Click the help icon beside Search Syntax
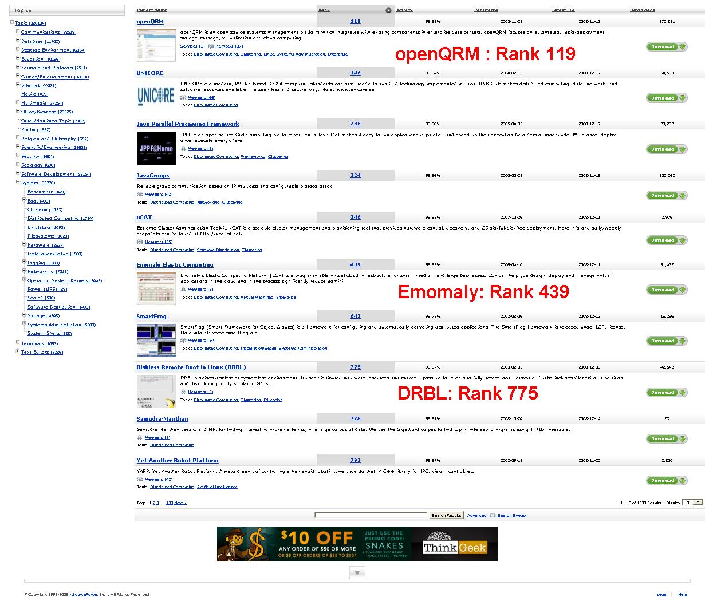Screen dimensions: 705x597 click(x=493, y=515)
